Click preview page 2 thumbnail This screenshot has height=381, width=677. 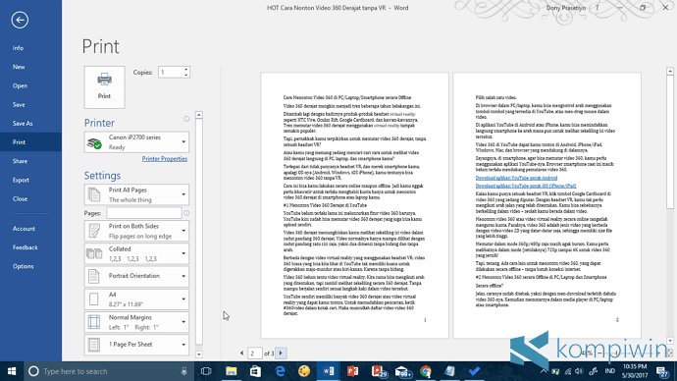coord(547,205)
